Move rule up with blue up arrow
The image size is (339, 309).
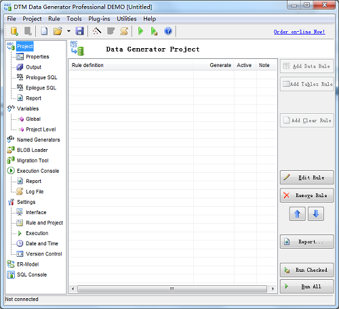coord(297,213)
